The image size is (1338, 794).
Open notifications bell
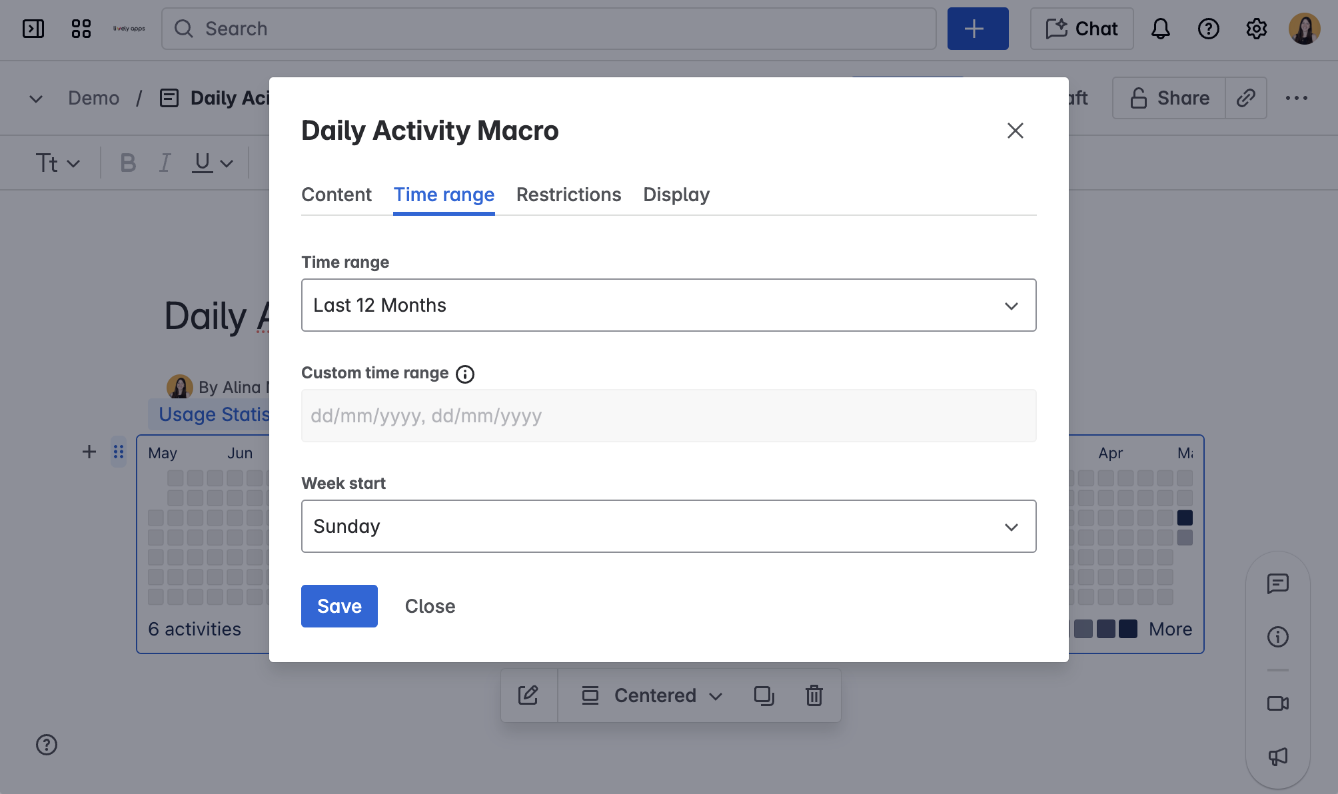point(1160,29)
